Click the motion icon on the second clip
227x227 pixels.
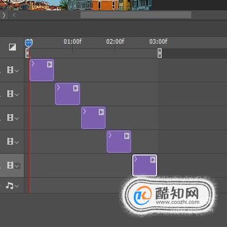click(76, 88)
